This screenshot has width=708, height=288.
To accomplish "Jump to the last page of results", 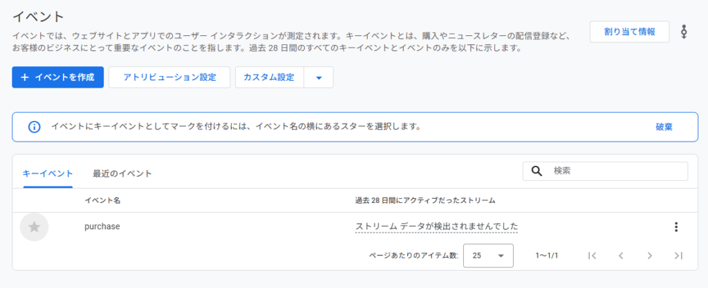I will 678,256.
